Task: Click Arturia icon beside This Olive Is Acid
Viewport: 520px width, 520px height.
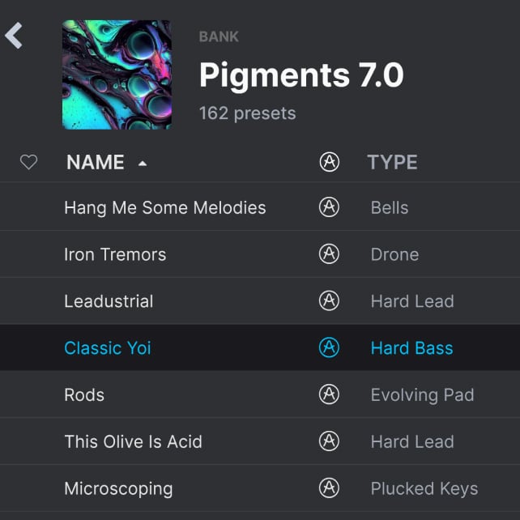Action: tap(329, 442)
